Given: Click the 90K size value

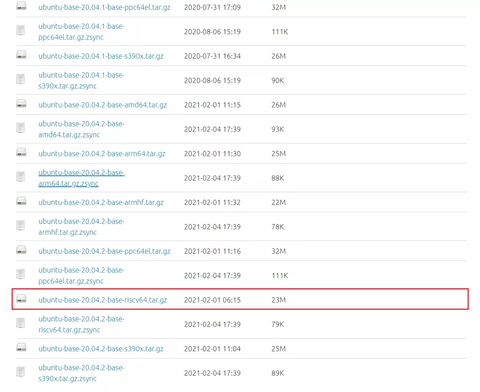Looking at the screenshot, I should tap(278, 80).
